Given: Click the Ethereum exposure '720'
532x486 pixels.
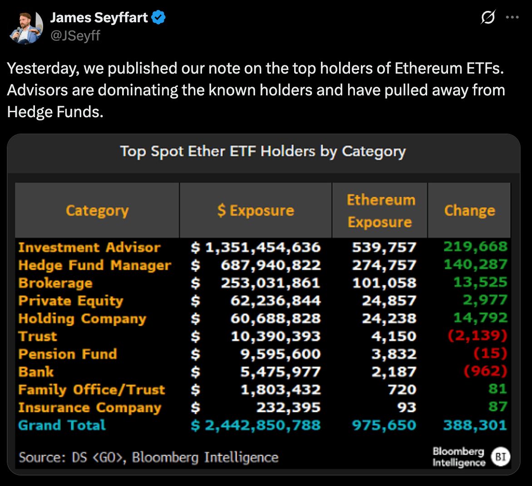Looking at the screenshot, I should pos(402,390).
